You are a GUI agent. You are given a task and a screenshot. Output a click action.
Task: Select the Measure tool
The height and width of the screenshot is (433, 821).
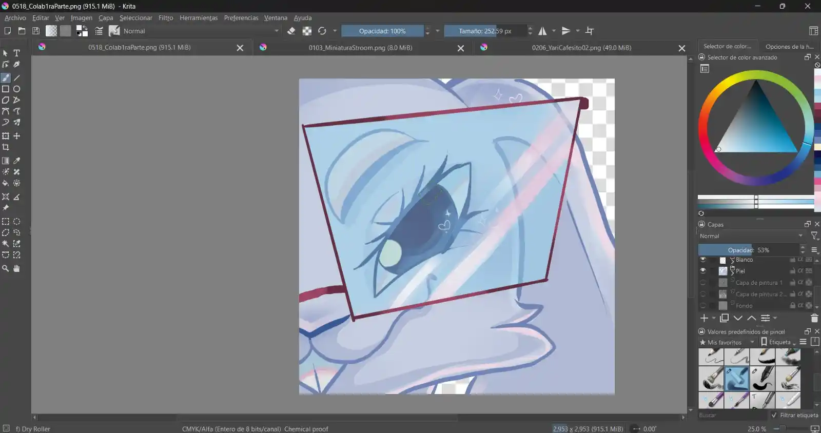point(16,197)
